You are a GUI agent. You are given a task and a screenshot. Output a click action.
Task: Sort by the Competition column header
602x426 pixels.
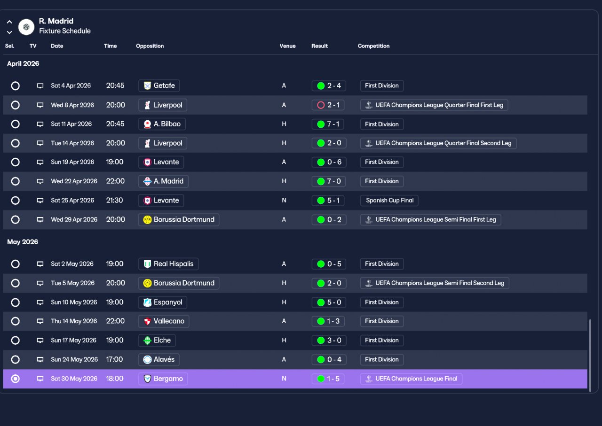[373, 46]
